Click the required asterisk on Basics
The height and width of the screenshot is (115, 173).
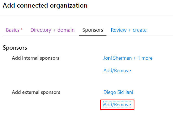pos(22,30)
